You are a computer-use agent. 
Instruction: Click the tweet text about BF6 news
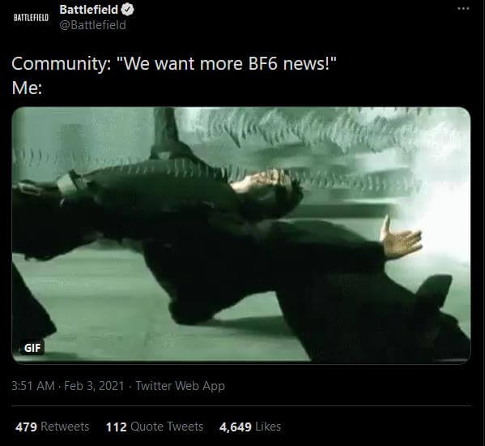tap(174, 64)
